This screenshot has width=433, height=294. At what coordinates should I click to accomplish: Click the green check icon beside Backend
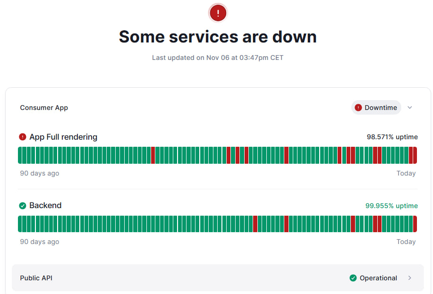click(23, 205)
